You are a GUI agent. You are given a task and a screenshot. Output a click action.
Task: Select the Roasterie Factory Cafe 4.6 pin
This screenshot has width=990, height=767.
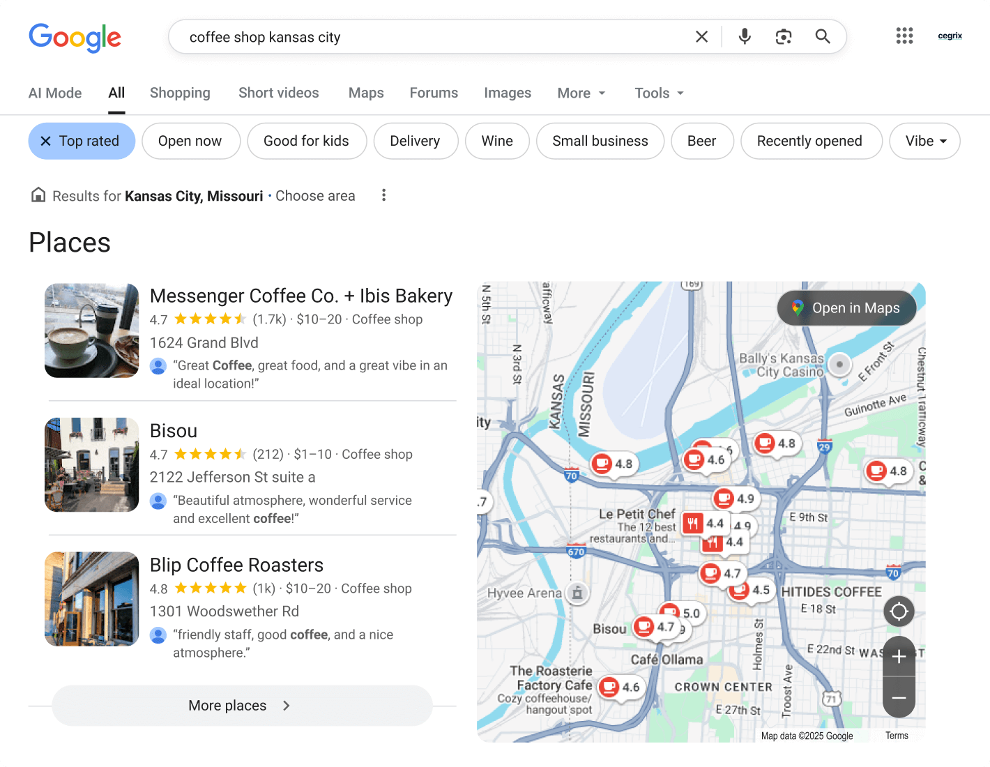pos(620,687)
